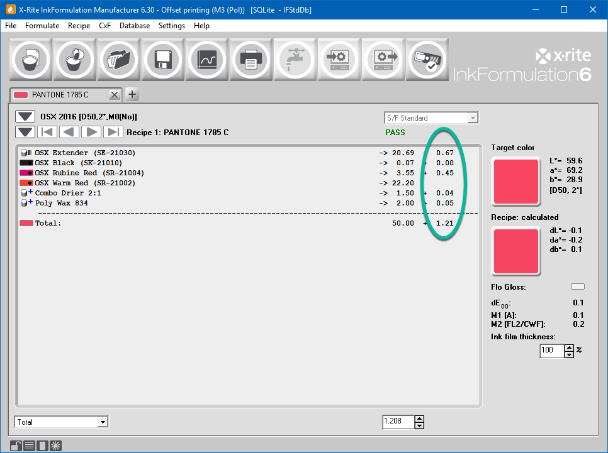Click the spectrophotometer checkmark icon
This screenshot has height=453, width=608.
click(427, 60)
